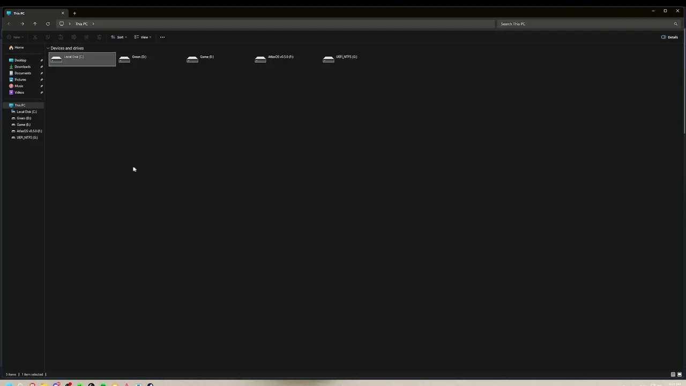Open the See more ellipsis menu
This screenshot has width=686, height=386.
click(162, 37)
